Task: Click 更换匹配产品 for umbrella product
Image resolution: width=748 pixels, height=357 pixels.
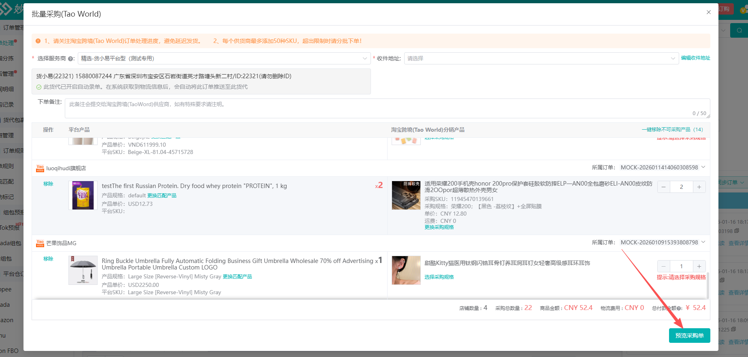Action: 237,277
